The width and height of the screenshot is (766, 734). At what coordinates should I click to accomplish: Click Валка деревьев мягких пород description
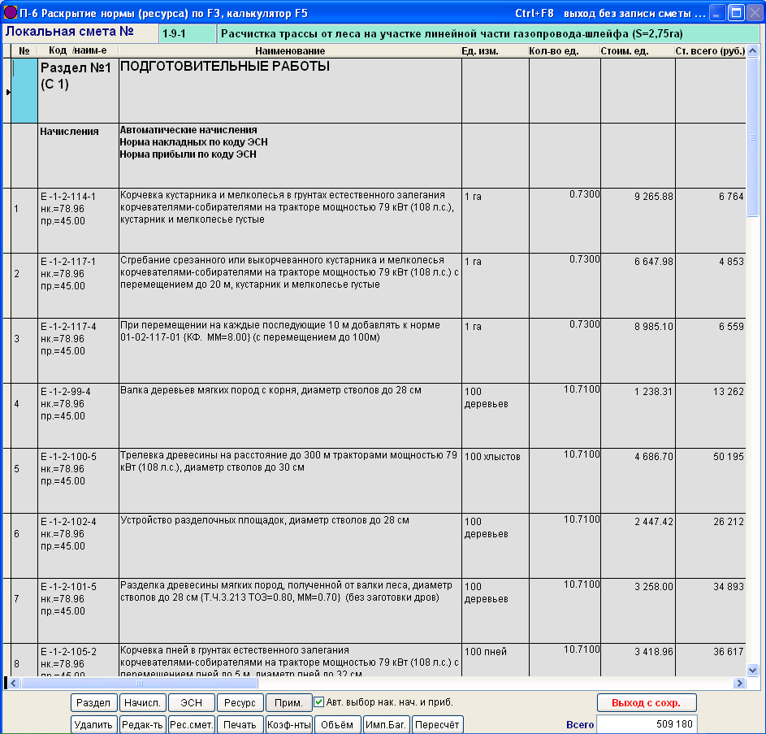tap(290, 415)
